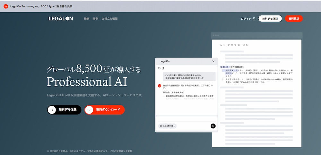321x155 pixels.
Task: Click the black send button in chat
Action: click(x=213, y=126)
